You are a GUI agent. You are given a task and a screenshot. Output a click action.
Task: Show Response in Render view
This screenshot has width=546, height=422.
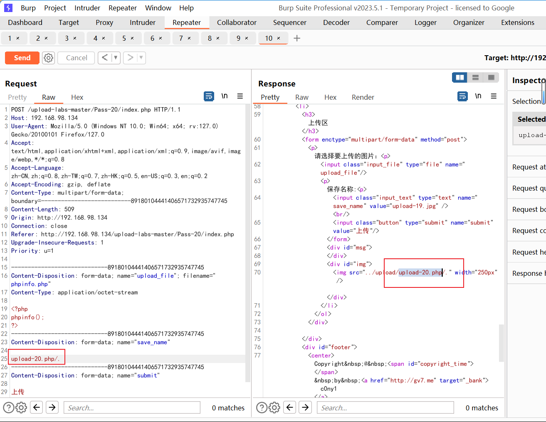[x=363, y=97]
